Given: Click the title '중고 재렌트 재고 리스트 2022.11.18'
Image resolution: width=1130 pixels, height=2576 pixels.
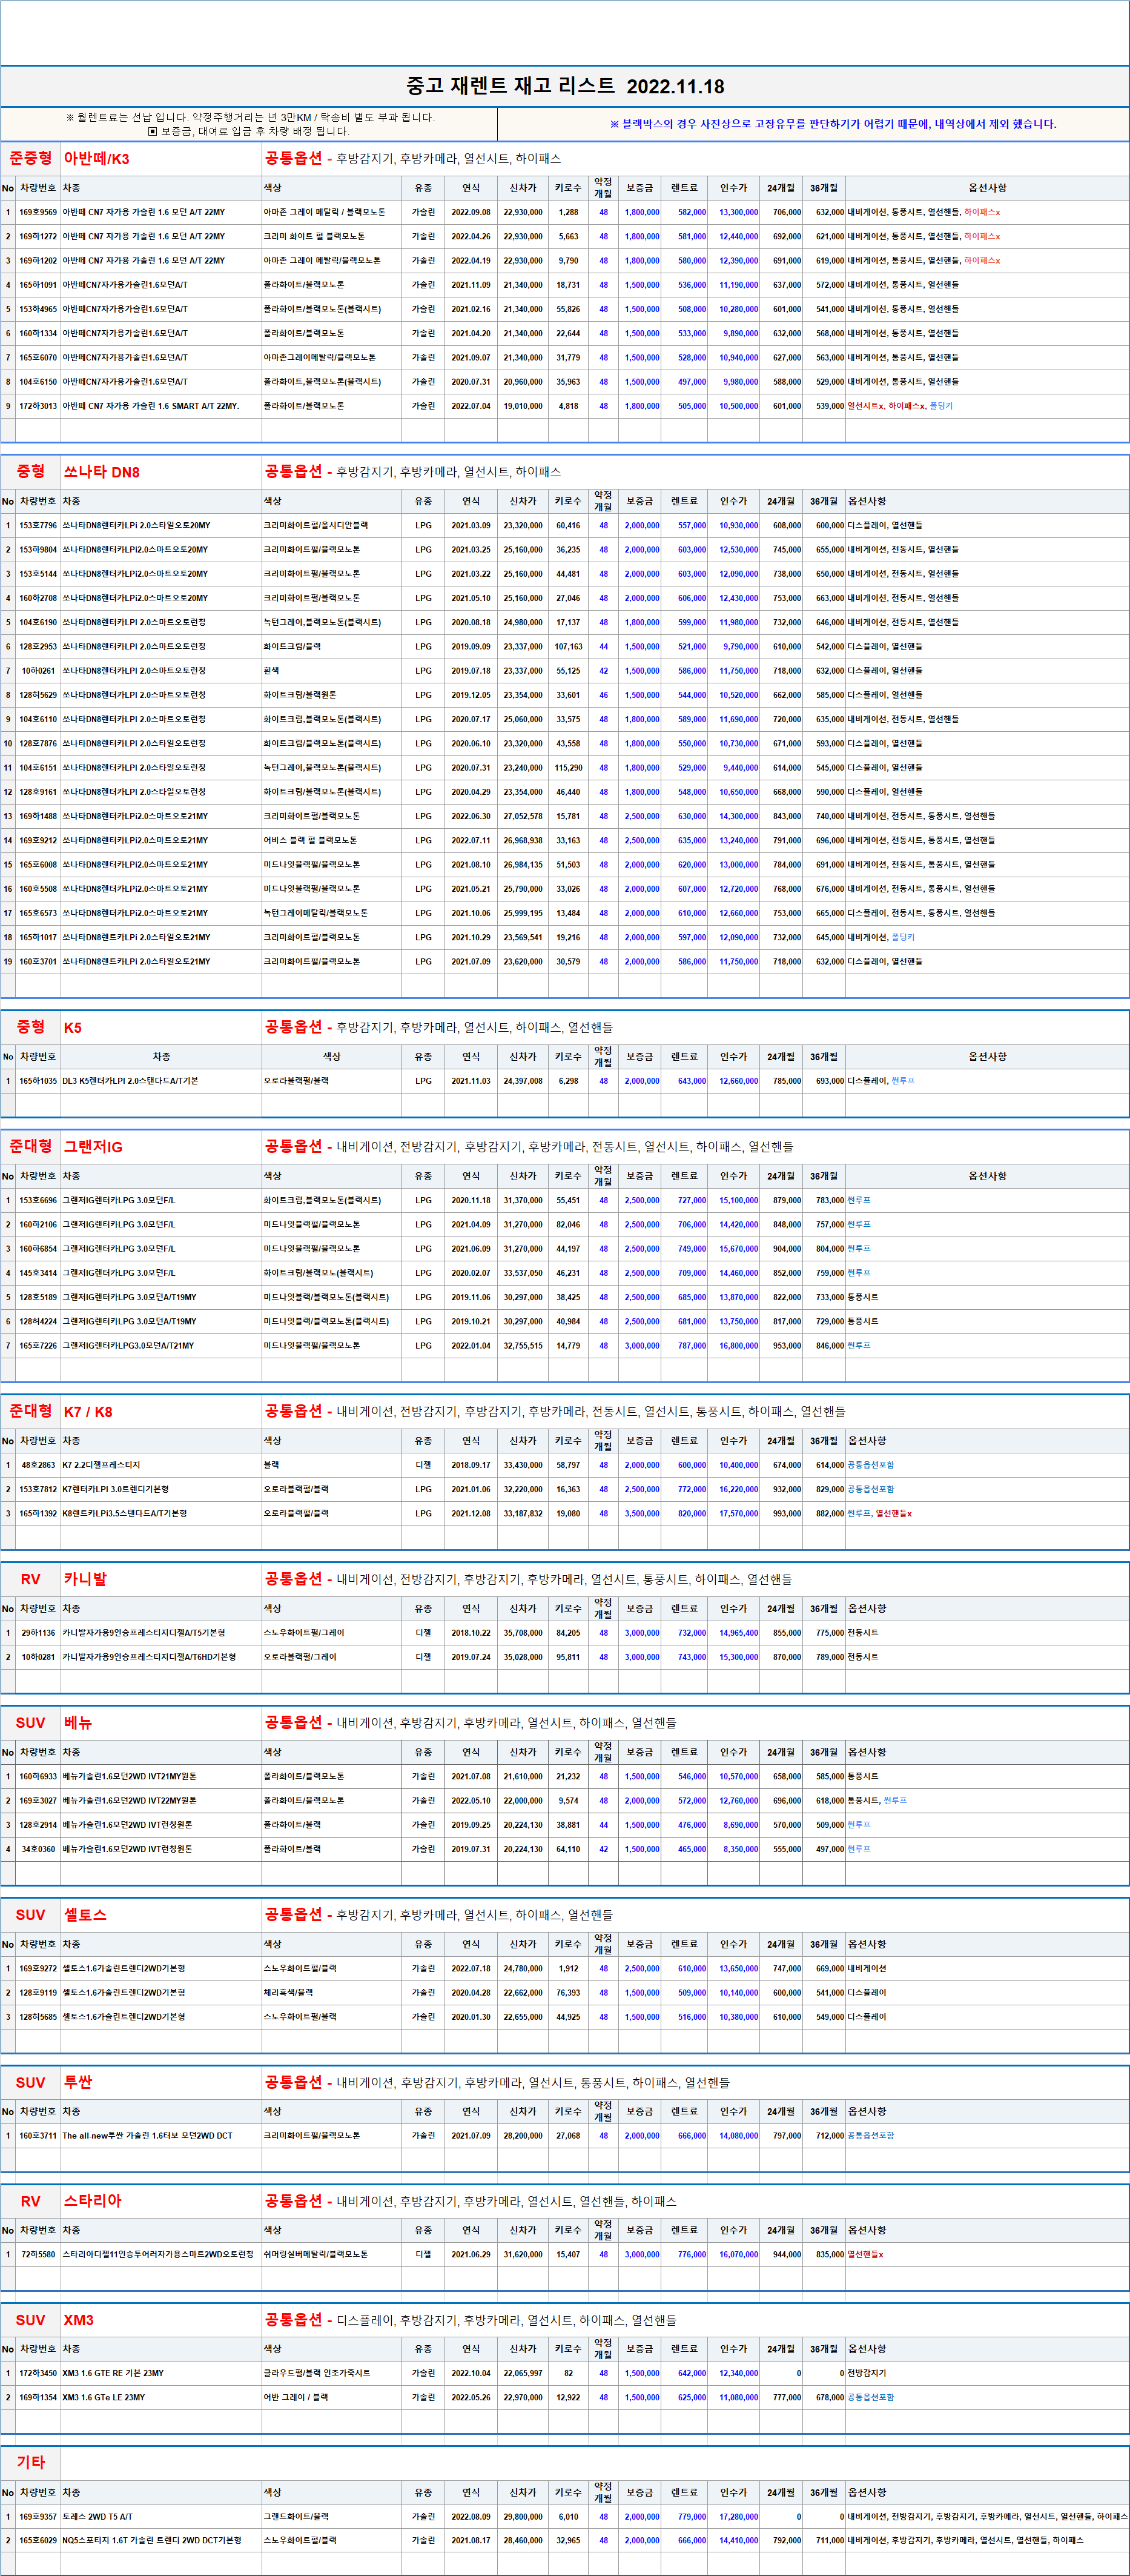Looking at the screenshot, I should 565,86.
